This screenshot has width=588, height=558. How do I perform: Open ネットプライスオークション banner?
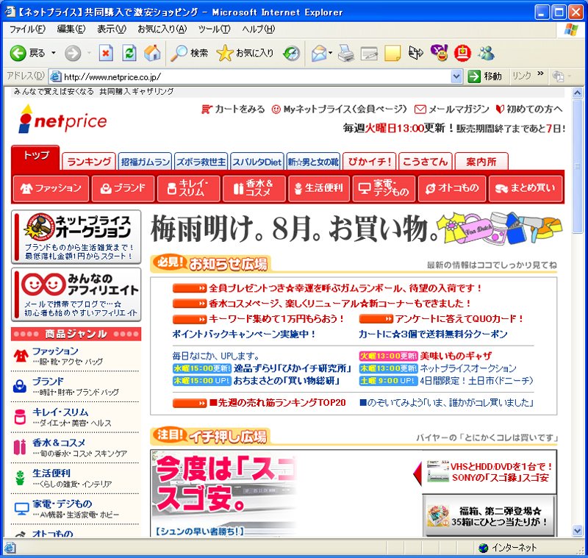[76, 237]
